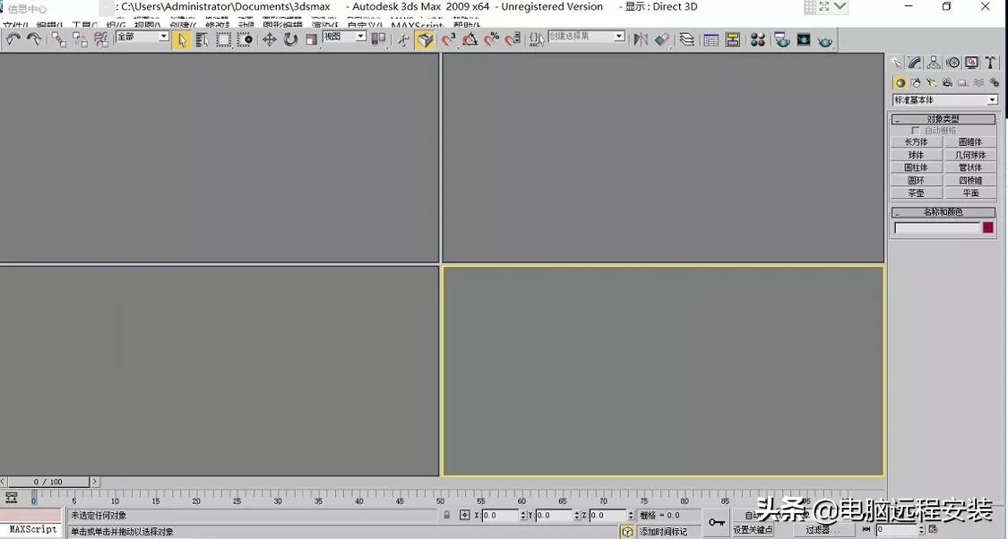Screen dimensions: 1008x539
Task: Open the Material Editor
Action: click(x=757, y=38)
